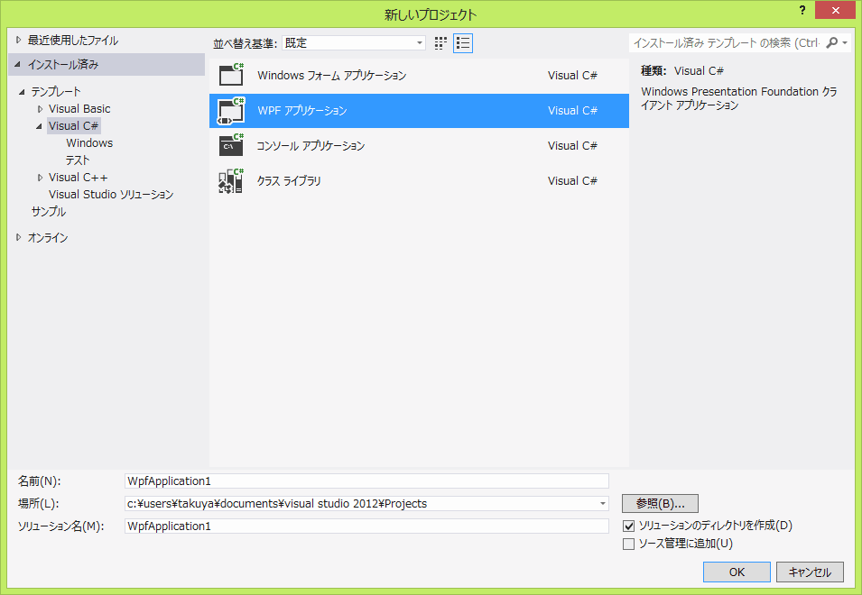This screenshot has width=862, height=595.
Task: Click the search magnifier icon
Action: coord(832,42)
